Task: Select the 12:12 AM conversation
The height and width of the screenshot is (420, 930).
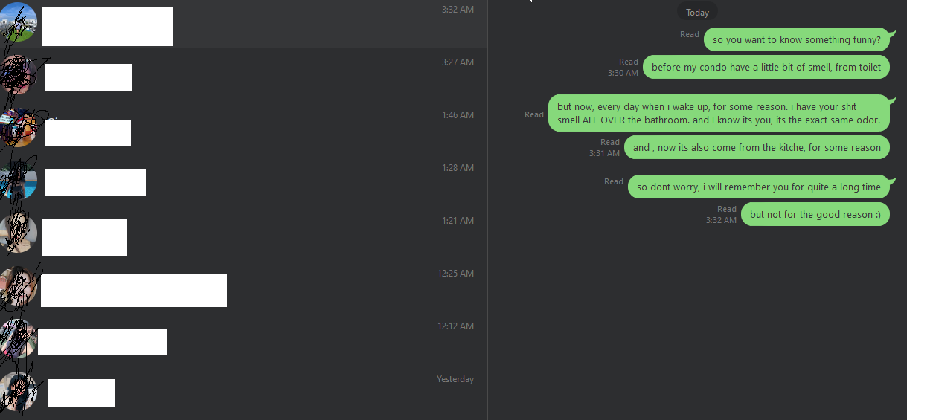Action: pyautogui.click(x=243, y=340)
